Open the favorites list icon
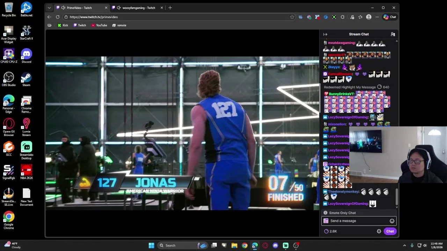The height and width of the screenshot is (251, 447). (360, 17)
